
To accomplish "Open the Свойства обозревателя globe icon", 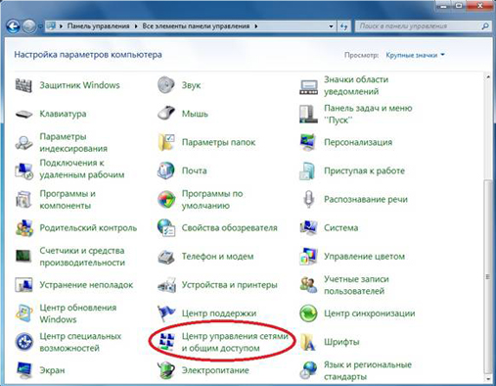I will pyautogui.click(x=166, y=227).
